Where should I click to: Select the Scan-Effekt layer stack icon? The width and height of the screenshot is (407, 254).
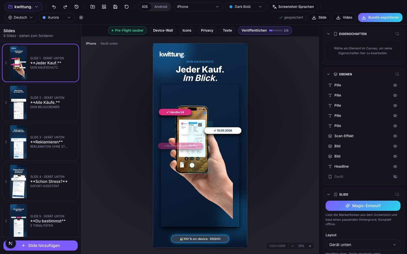click(330, 136)
